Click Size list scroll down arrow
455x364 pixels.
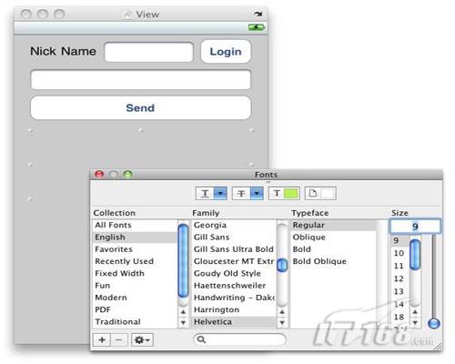[x=415, y=322]
